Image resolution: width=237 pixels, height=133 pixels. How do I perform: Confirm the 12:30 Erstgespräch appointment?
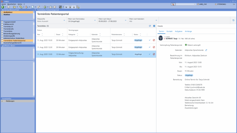[150, 47]
